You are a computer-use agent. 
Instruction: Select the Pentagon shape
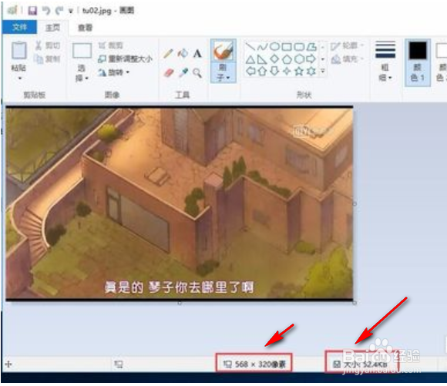click(287, 59)
